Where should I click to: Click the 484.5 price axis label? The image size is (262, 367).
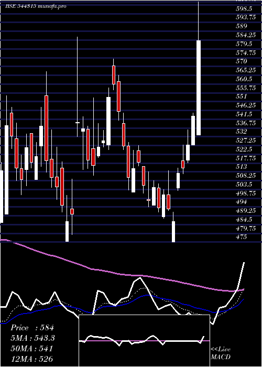tap(244, 219)
